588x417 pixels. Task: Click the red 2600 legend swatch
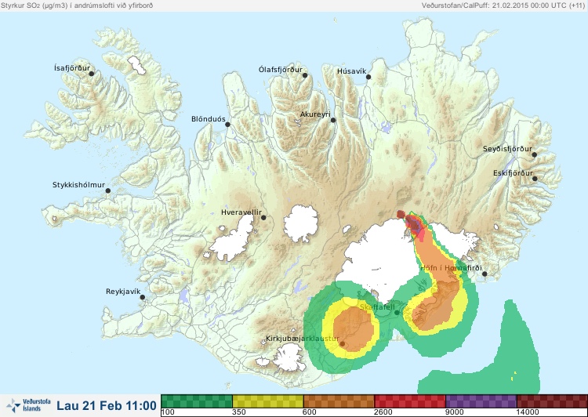(410, 401)
